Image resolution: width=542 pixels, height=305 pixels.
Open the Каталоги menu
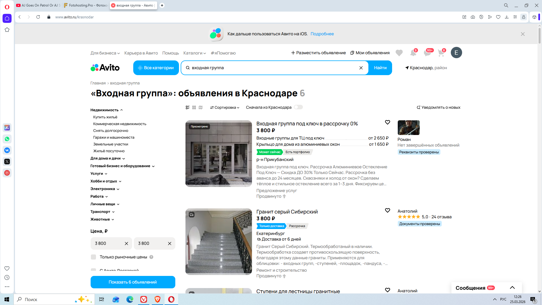tap(194, 53)
